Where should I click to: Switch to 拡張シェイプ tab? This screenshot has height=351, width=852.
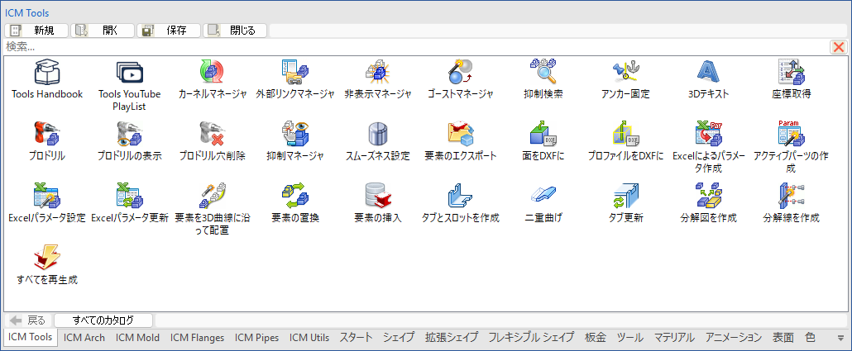click(x=452, y=338)
